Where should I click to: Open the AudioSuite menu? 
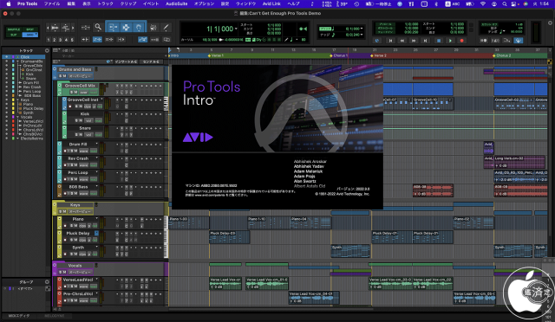(177, 3)
